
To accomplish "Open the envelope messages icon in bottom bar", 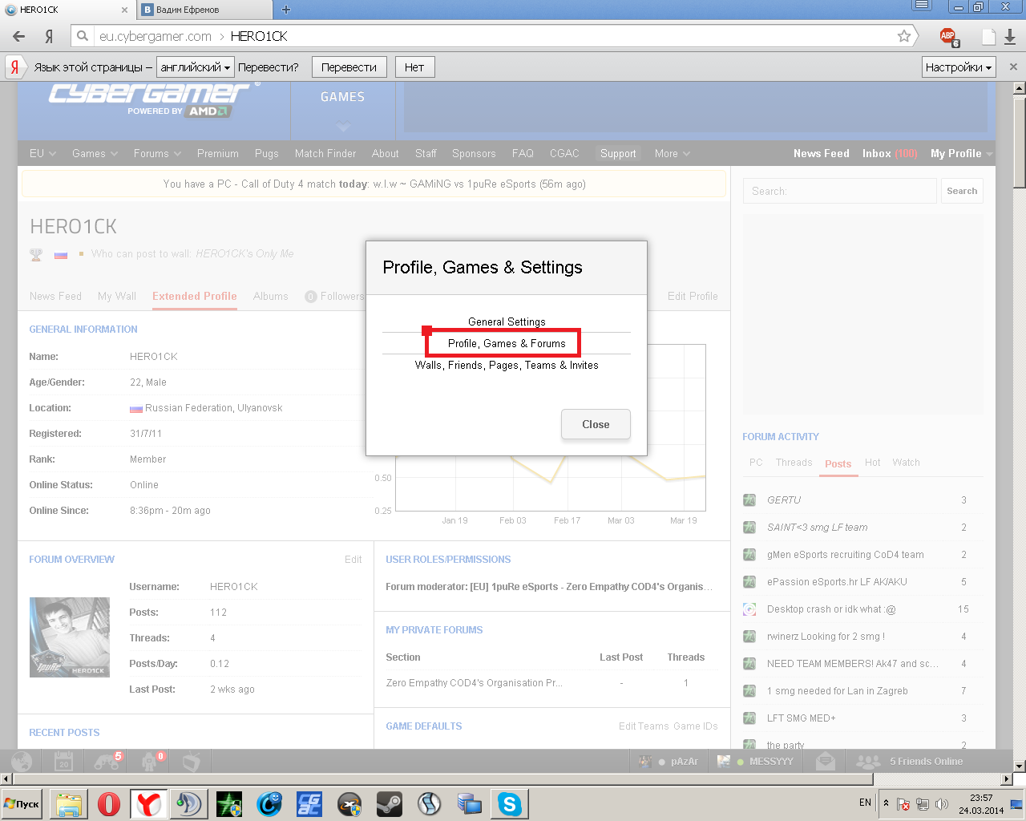I will click(826, 761).
